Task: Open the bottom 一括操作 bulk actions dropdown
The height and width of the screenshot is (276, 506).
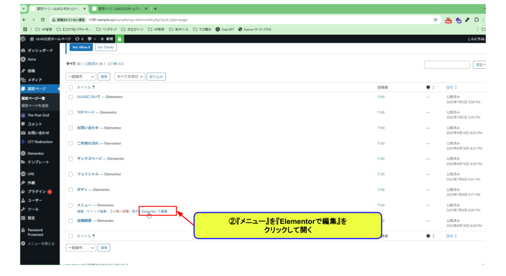Action: (81, 248)
